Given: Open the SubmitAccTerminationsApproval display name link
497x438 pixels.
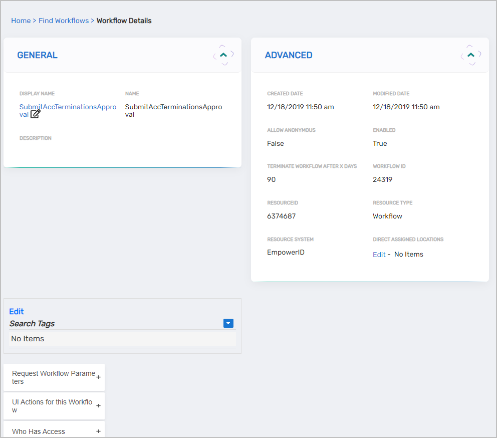Looking at the screenshot, I should pos(68,107).
